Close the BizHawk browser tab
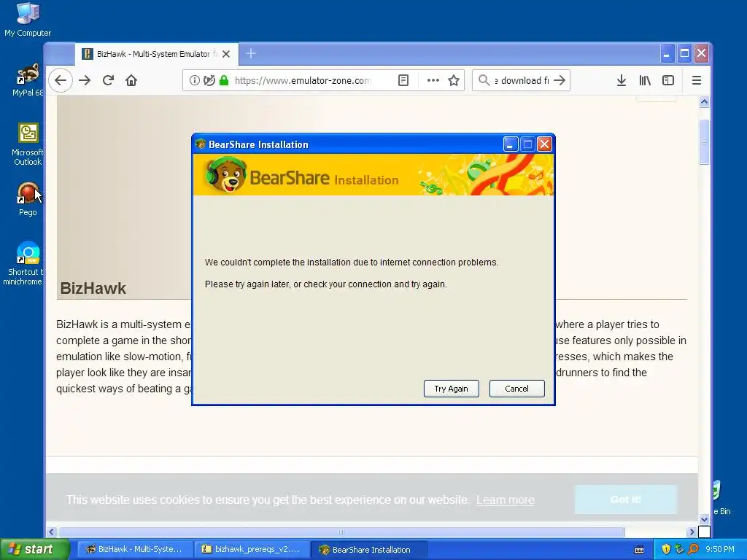The width and height of the screenshot is (747, 560). (226, 54)
